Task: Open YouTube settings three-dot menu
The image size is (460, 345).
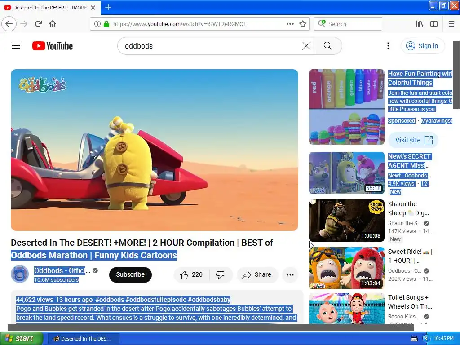Action: coord(388,46)
